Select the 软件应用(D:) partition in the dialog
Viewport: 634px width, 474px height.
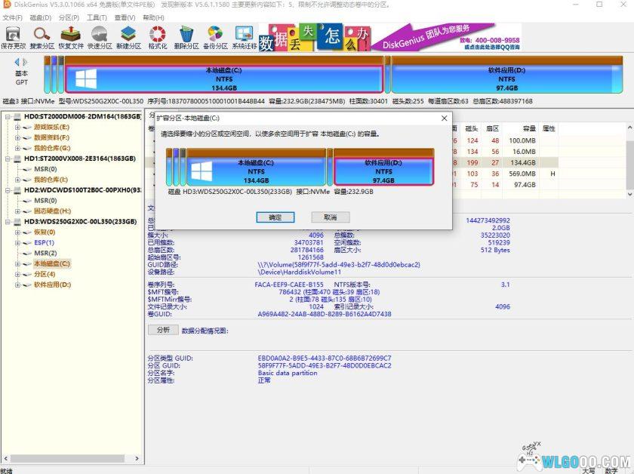point(383,171)
